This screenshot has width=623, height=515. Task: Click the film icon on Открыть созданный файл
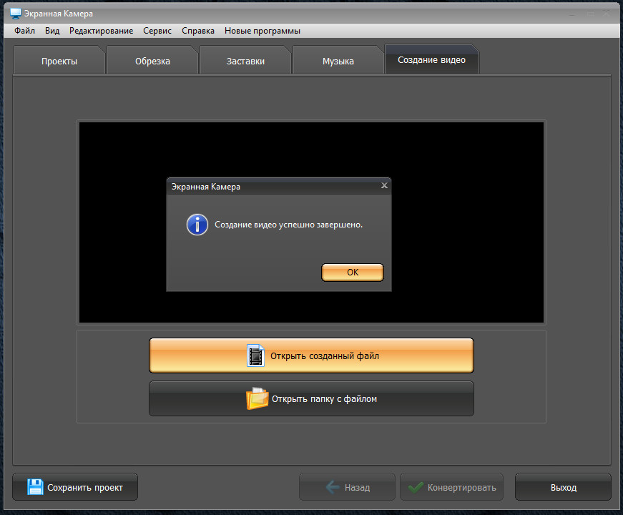[255, 355]
